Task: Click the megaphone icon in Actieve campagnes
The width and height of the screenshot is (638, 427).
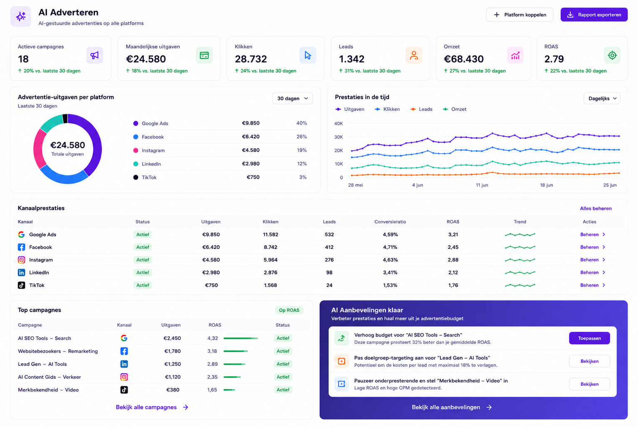Action: 94,55
